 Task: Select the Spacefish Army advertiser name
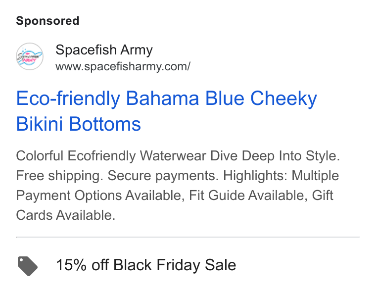pos(104,50)
